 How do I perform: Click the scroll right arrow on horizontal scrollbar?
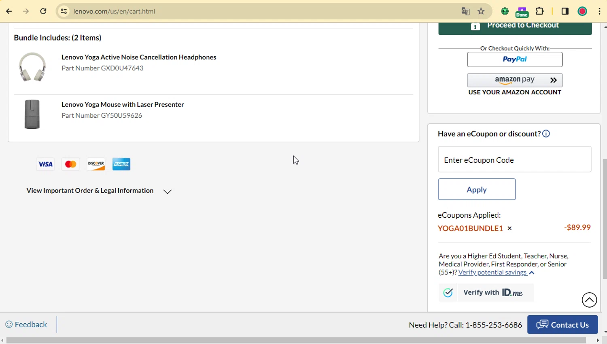[598, 340]
